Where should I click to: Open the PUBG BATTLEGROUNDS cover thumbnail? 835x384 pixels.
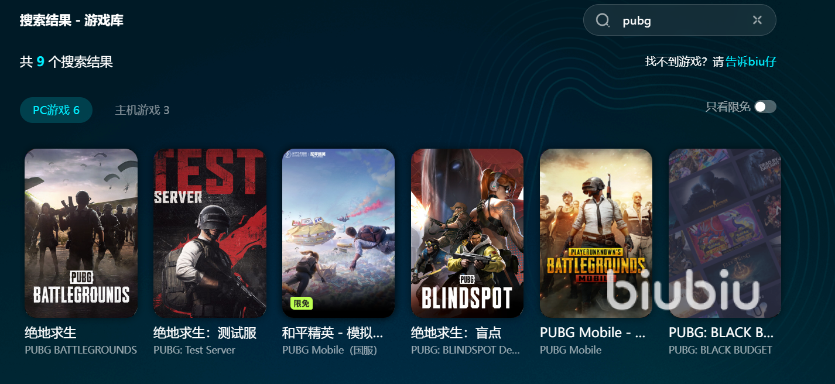pyautogui.click(x=81, y=233)
